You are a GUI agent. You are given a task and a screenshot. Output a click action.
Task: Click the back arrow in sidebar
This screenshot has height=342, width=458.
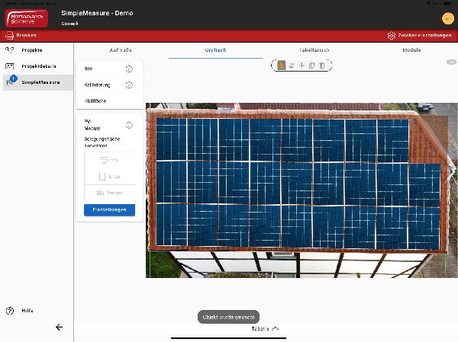(59, 327)
